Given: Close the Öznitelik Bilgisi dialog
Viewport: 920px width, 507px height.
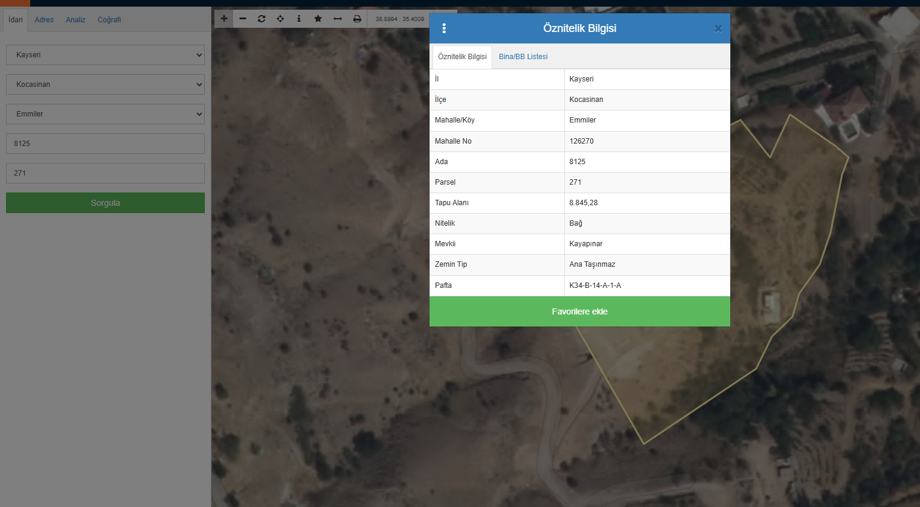Looking at the screenshot, I should point(718,28).
